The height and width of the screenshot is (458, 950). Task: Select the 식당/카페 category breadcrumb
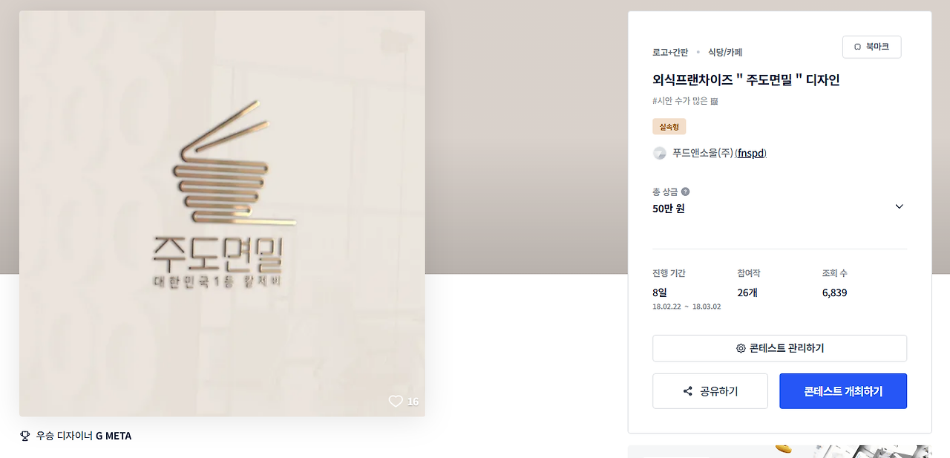click(725, 52)
